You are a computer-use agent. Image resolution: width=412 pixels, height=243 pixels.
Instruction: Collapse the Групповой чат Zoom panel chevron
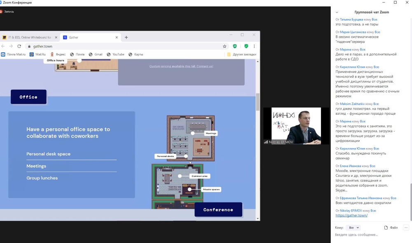337,12
